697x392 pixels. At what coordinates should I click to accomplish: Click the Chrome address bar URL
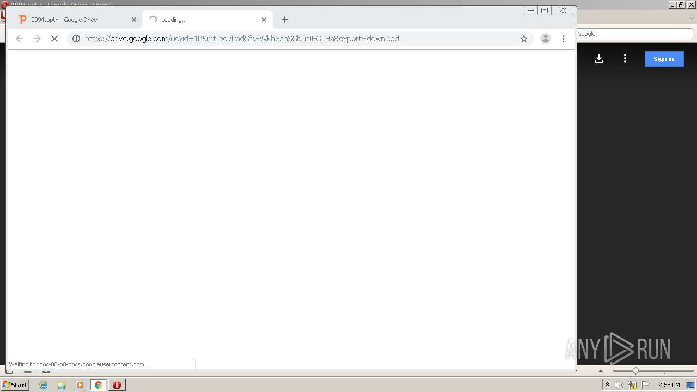click(242, 39)
